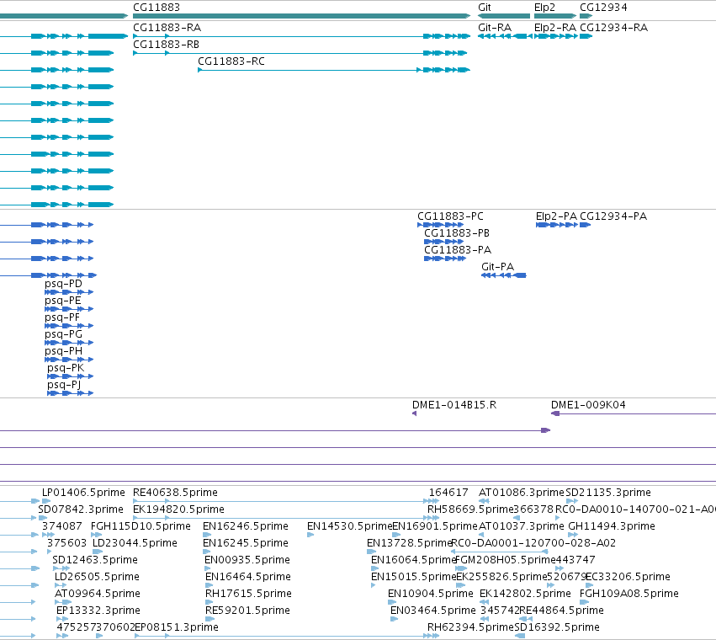Screen dimensions: 716x640
Task: Select EST RH17615.5prime
Action: (248, 595)
